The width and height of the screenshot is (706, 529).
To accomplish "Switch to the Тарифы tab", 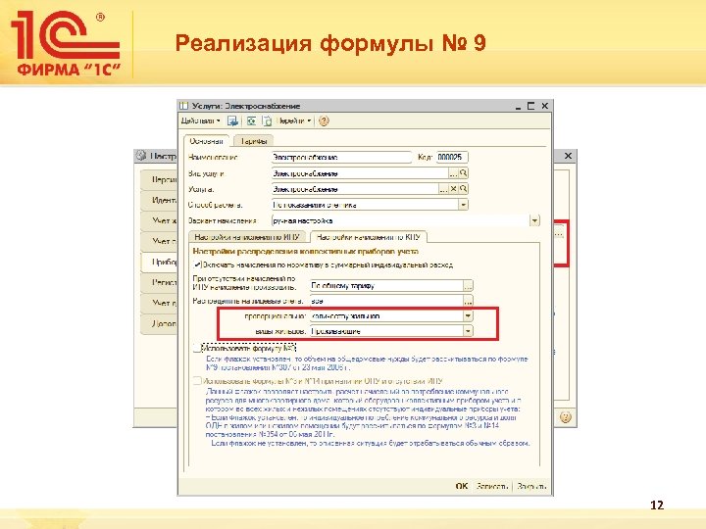I will (x=254, y=141).
